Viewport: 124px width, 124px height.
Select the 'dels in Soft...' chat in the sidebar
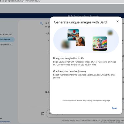7,40
